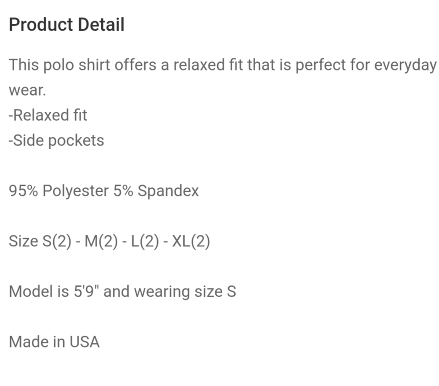Select the -Side pockets bullet line
The height and width of the screenshot is (386, 439).
coord(56,141)
